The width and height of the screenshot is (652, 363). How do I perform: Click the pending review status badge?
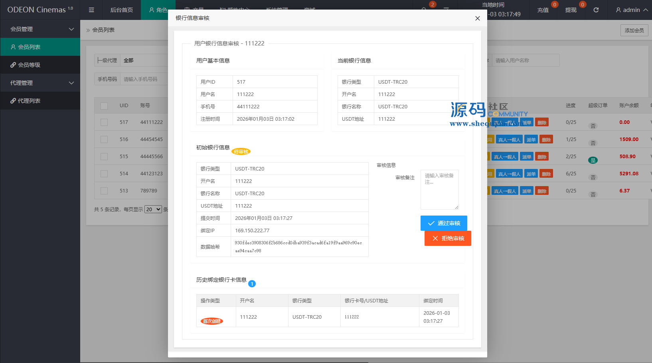pos(241,151)
